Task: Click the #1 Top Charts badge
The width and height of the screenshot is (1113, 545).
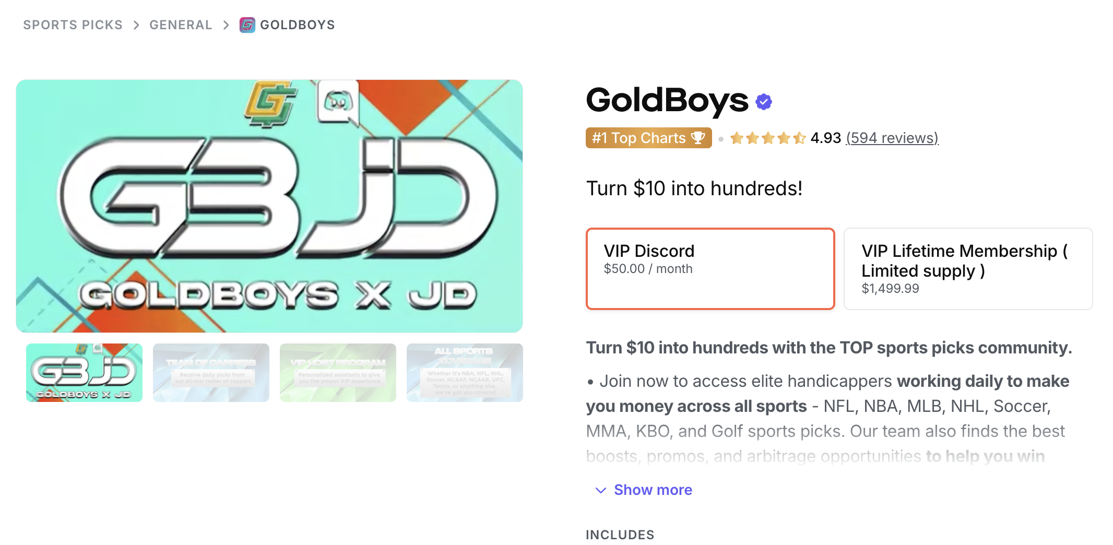Action: point(648,138)
